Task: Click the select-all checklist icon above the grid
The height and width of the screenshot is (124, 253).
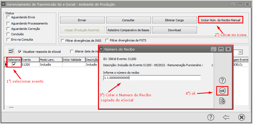Action: pyautogui.click(x=11, y=51)
